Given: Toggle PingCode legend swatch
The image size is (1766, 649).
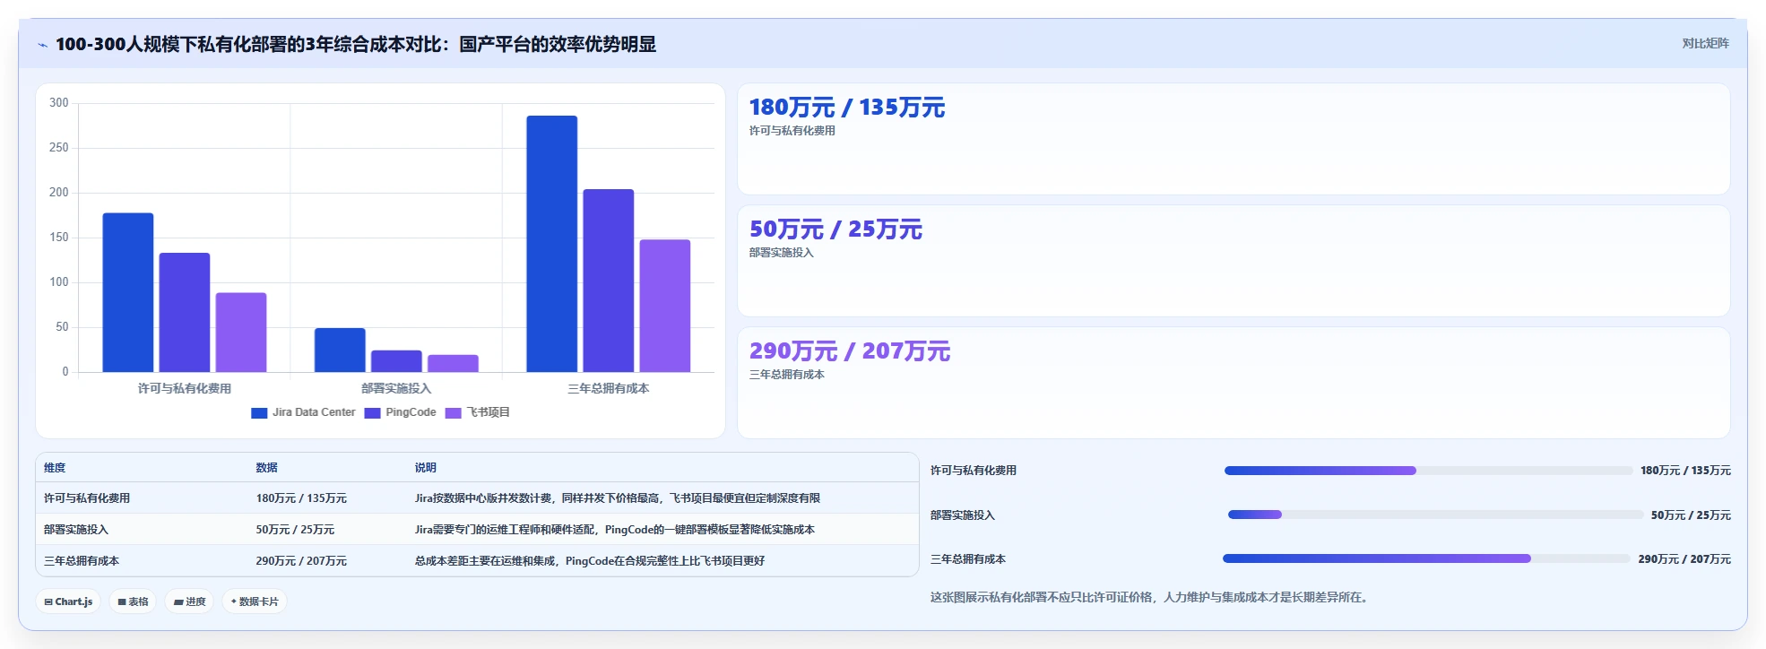Looking at the screenshot, I should (x=372, y=413).
